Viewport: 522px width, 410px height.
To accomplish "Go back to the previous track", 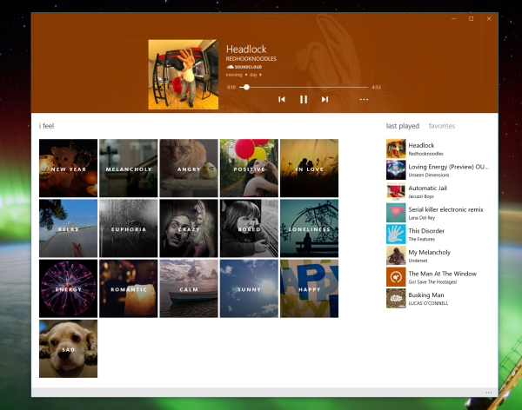I will (282, 100).
